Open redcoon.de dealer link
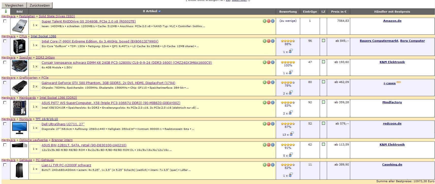 [x=392, y=124]
